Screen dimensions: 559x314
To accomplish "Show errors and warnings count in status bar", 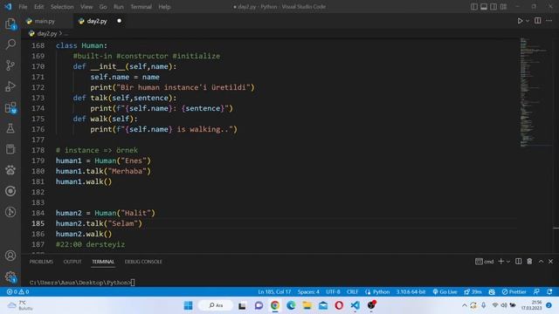I will tap(17, 292).
